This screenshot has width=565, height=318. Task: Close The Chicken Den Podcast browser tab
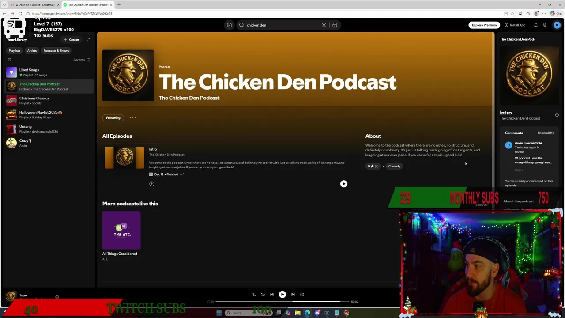click(111, 5)
